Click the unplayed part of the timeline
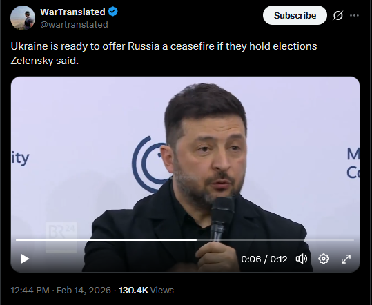 tap(275, 240)
